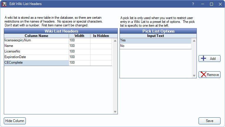Click the Remove button with red X

pyautogui.click(x=209, y=75)
